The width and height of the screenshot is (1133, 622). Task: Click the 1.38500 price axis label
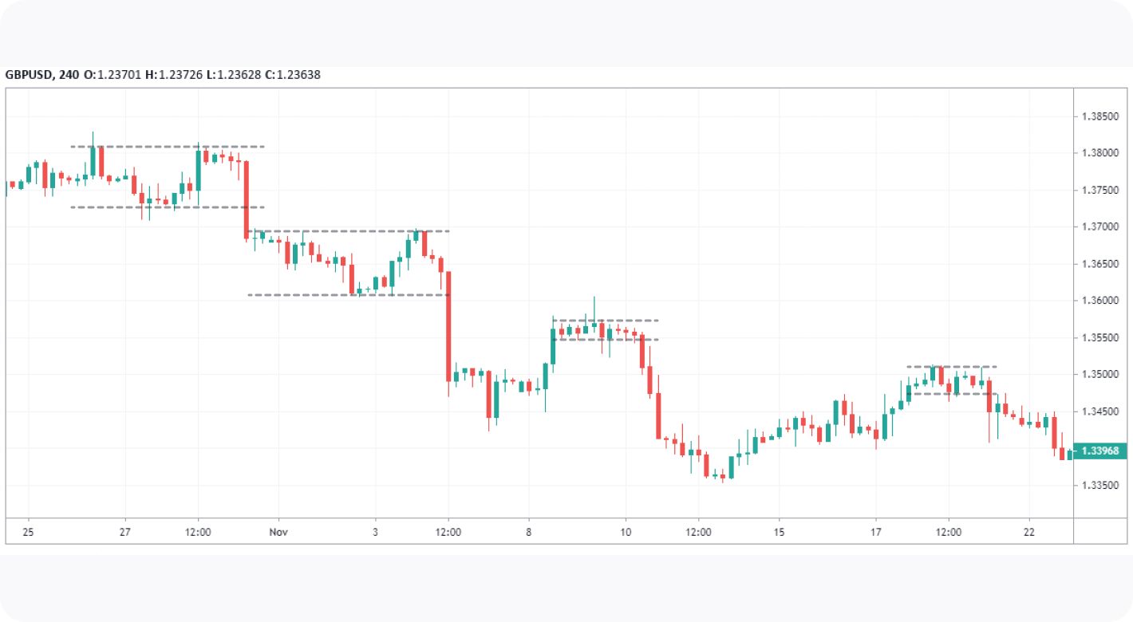tap(1099, 116)
